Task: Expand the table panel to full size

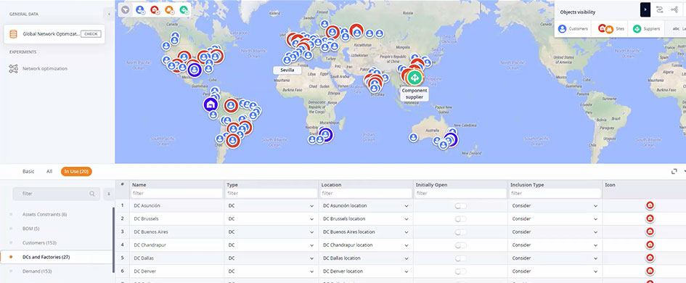Action: tap(674, 171)
